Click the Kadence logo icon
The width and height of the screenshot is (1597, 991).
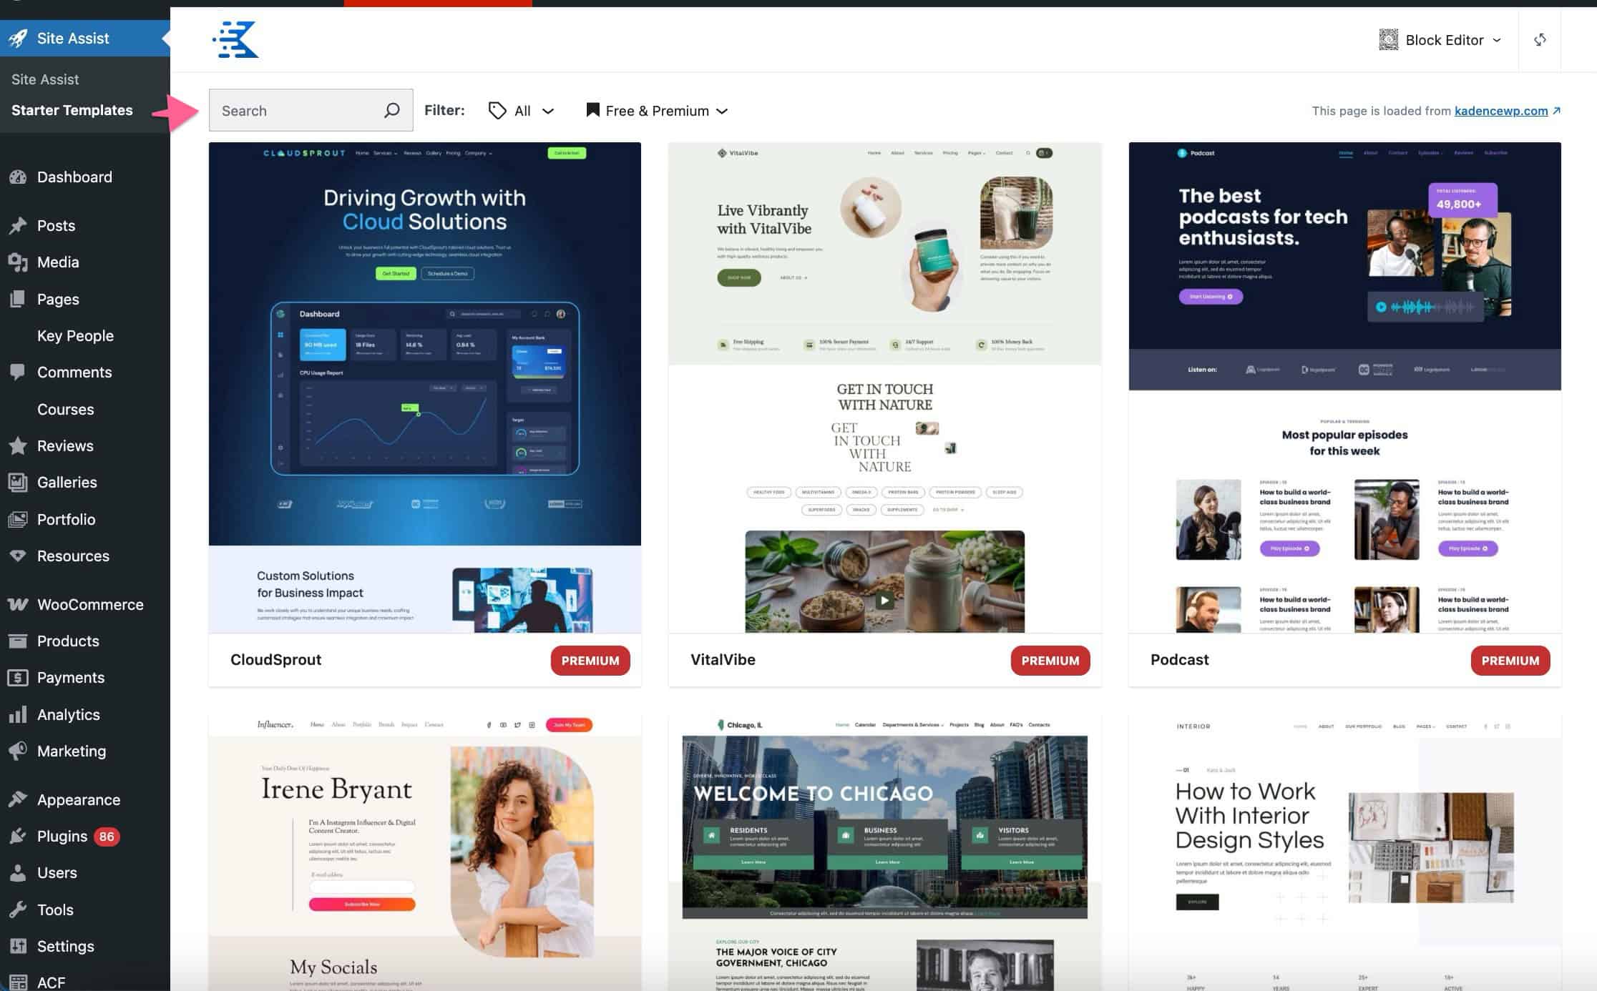[235, 39]
